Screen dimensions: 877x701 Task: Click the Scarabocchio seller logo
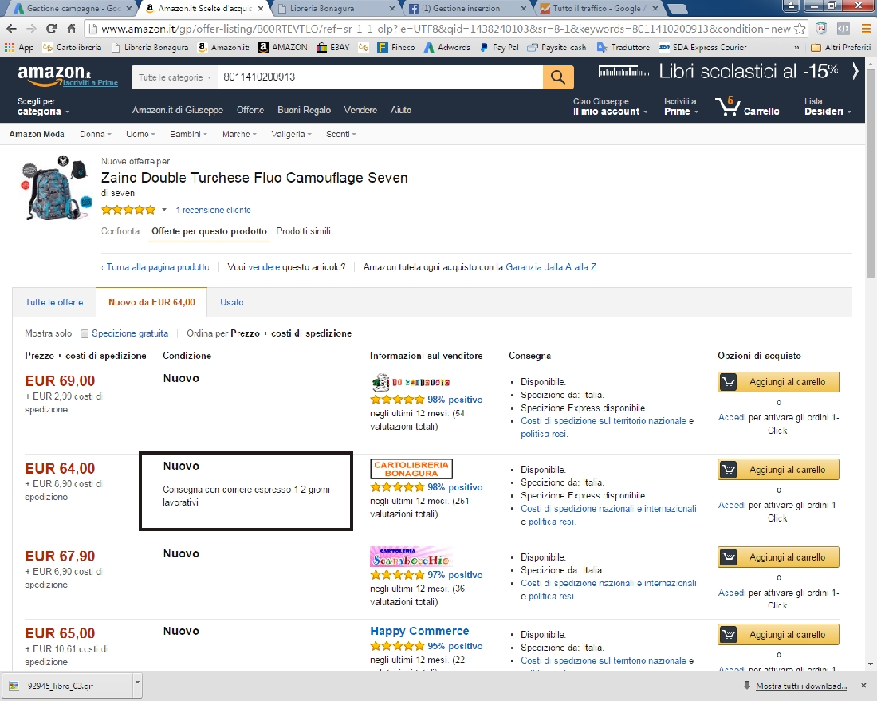[411, 557]
